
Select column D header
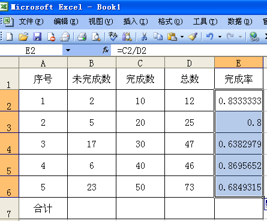point(189,63)
